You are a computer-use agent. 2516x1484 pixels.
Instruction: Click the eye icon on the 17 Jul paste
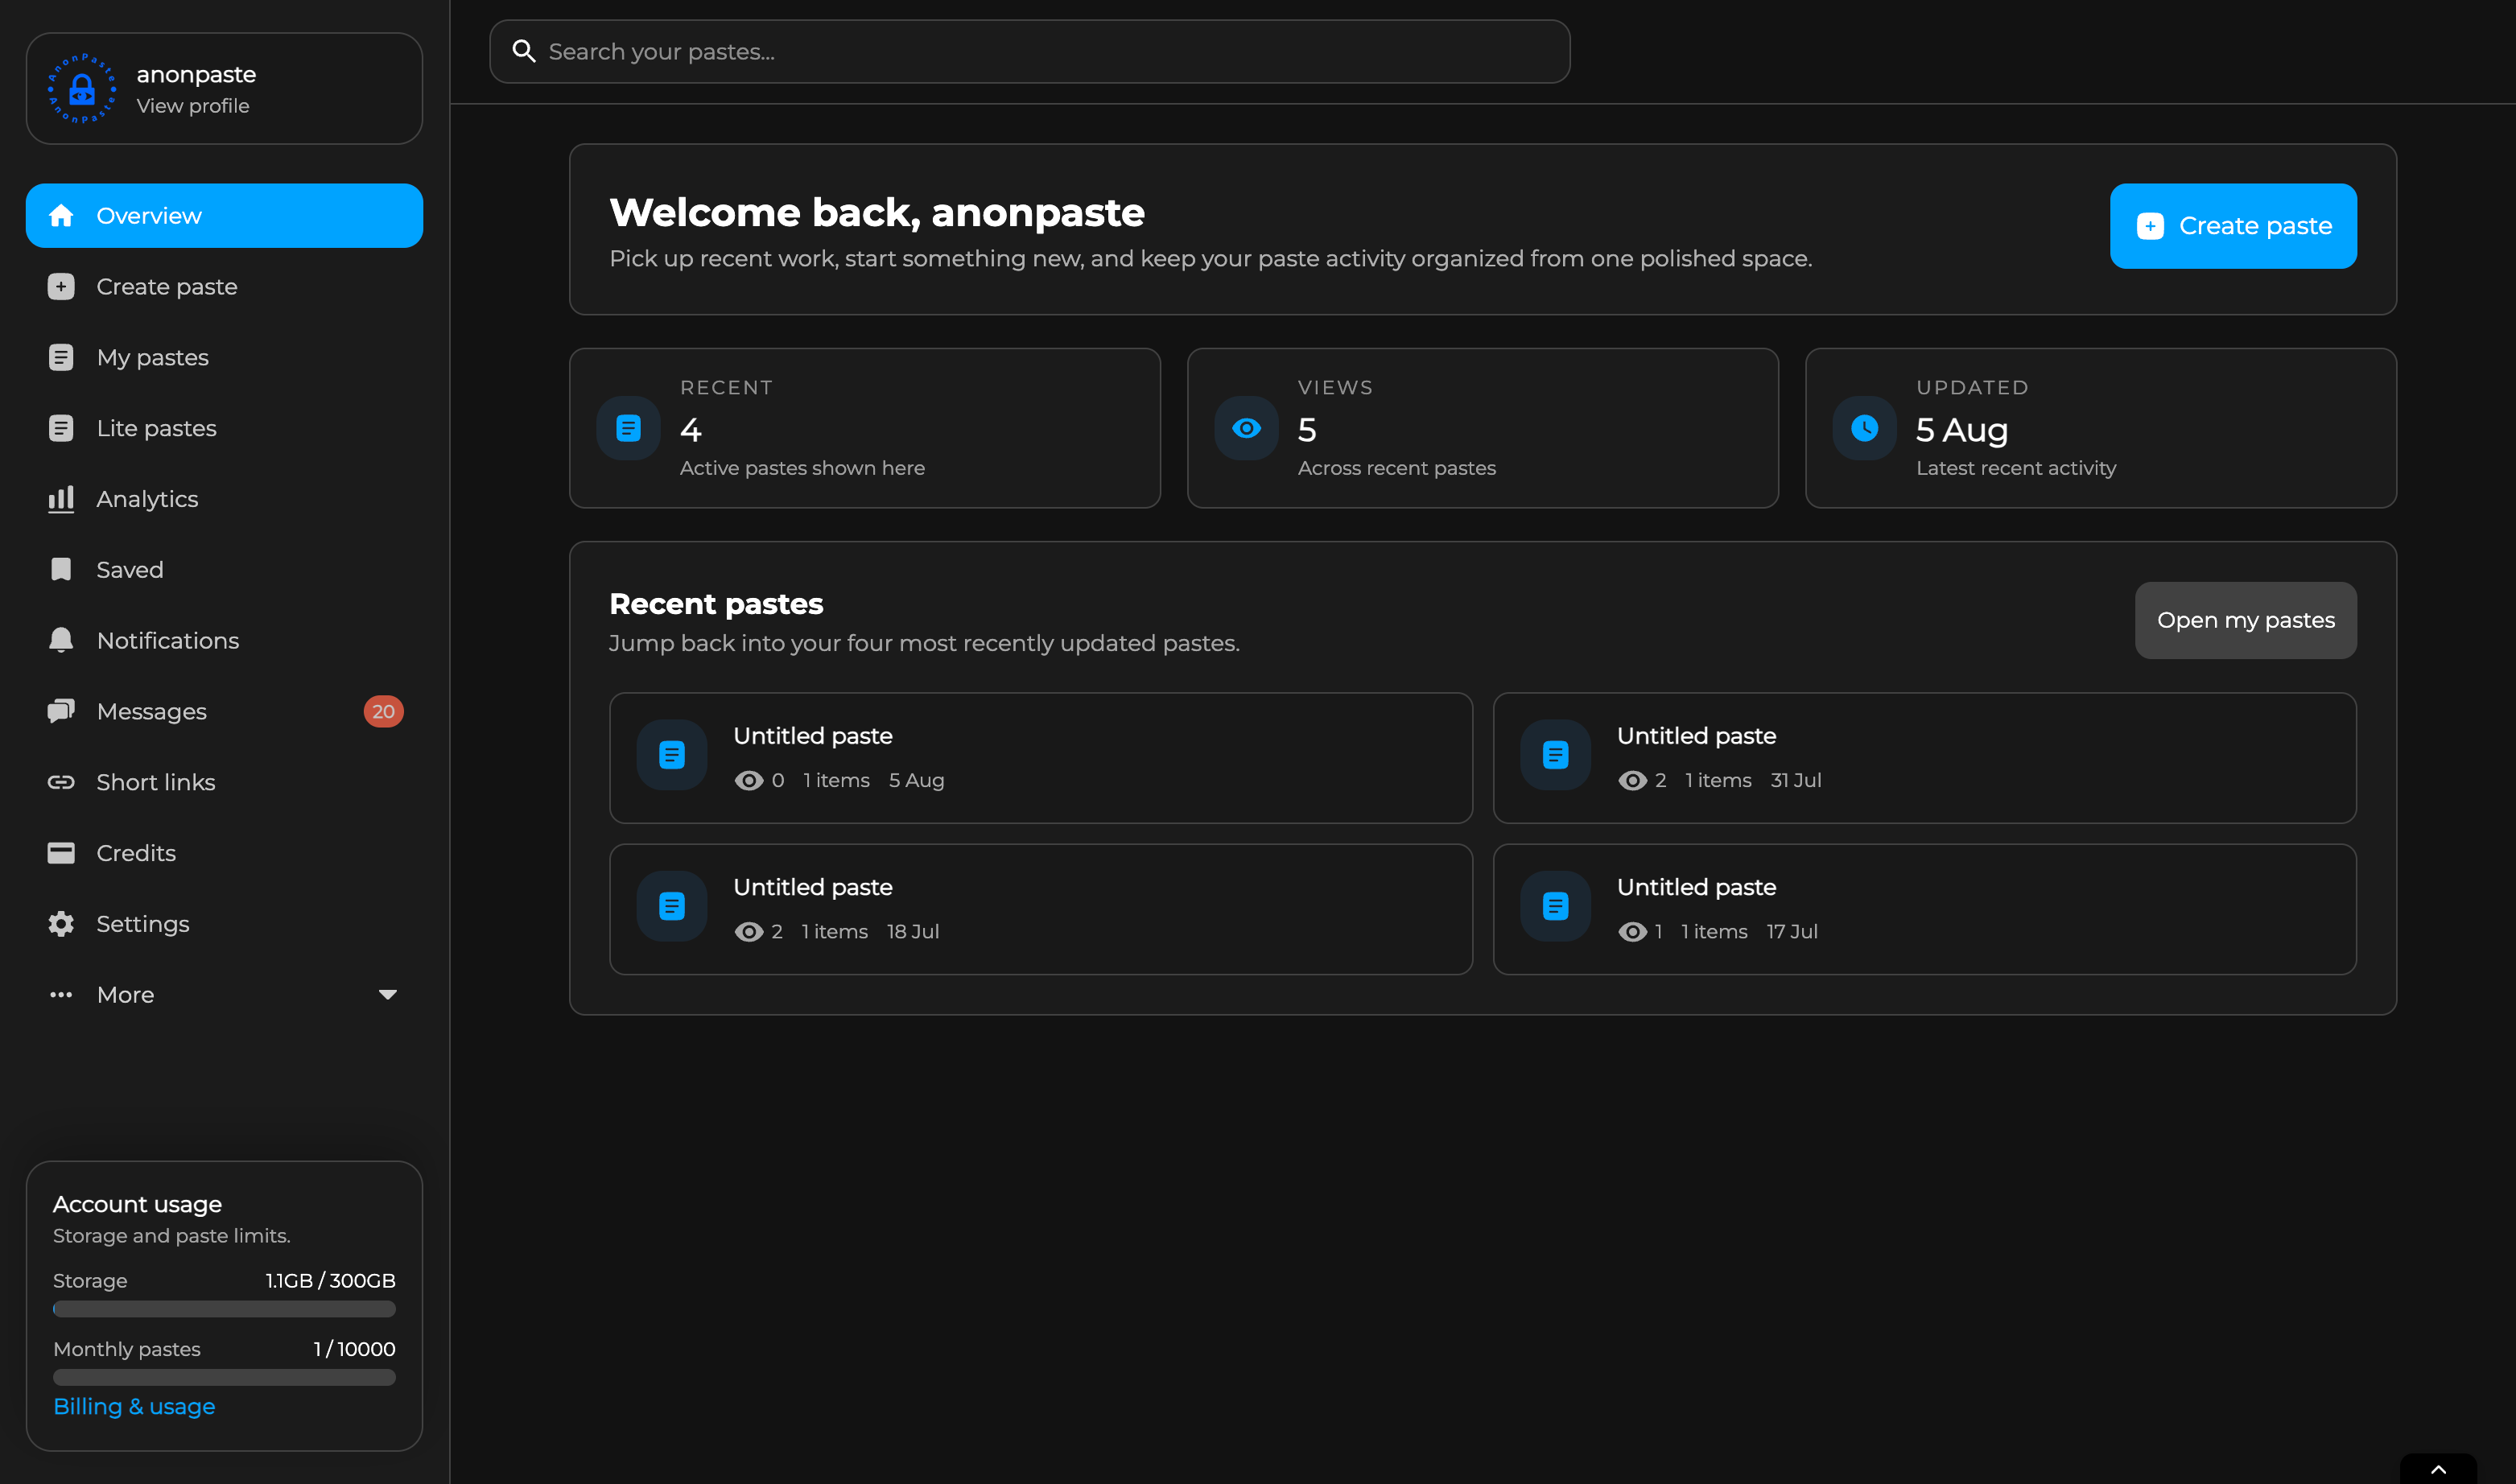coord(1632,931)
